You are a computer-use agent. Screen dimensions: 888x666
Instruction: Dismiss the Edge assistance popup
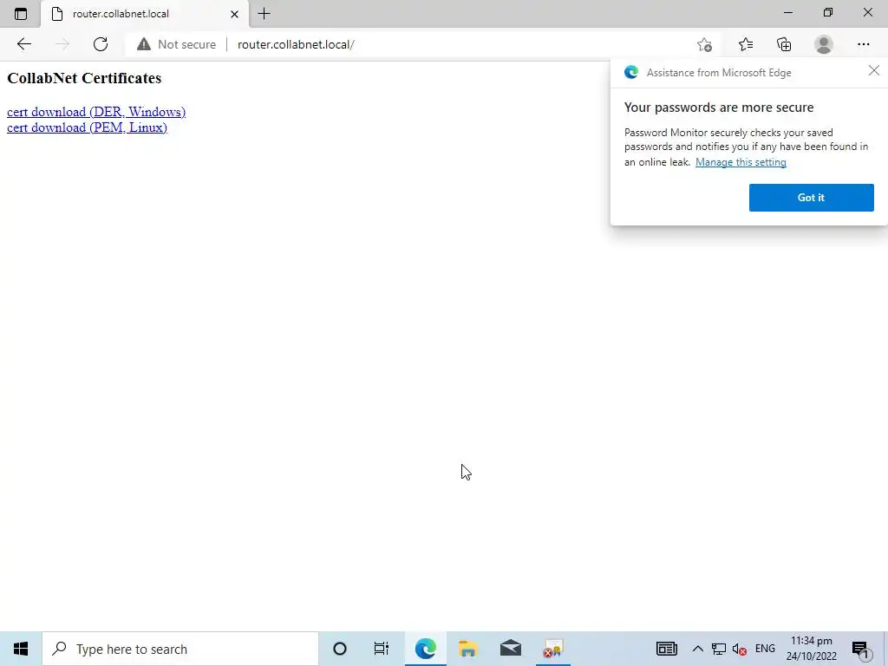pos(874,70)
